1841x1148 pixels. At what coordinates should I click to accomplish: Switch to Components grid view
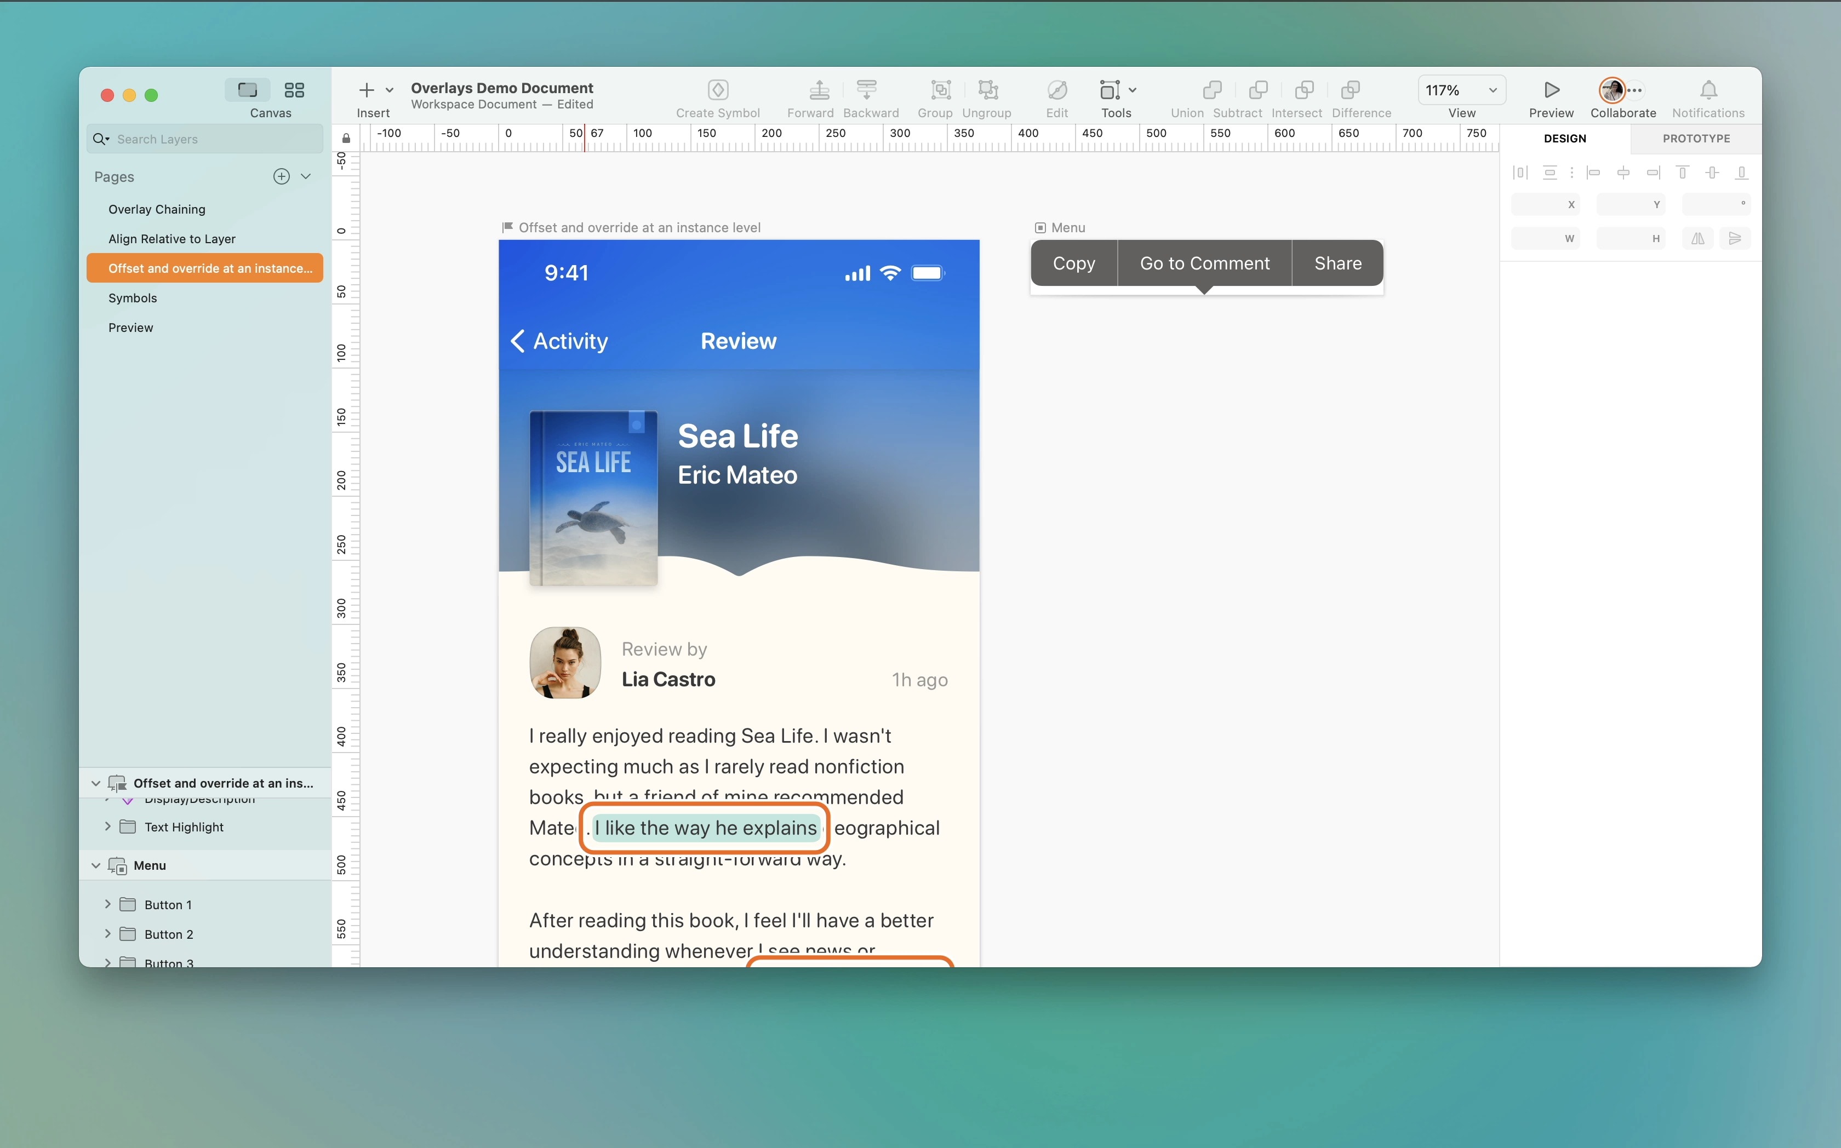tap(294, 90)
